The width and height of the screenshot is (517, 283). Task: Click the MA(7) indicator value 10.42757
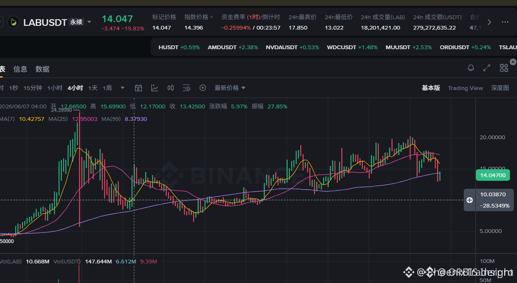32,119
